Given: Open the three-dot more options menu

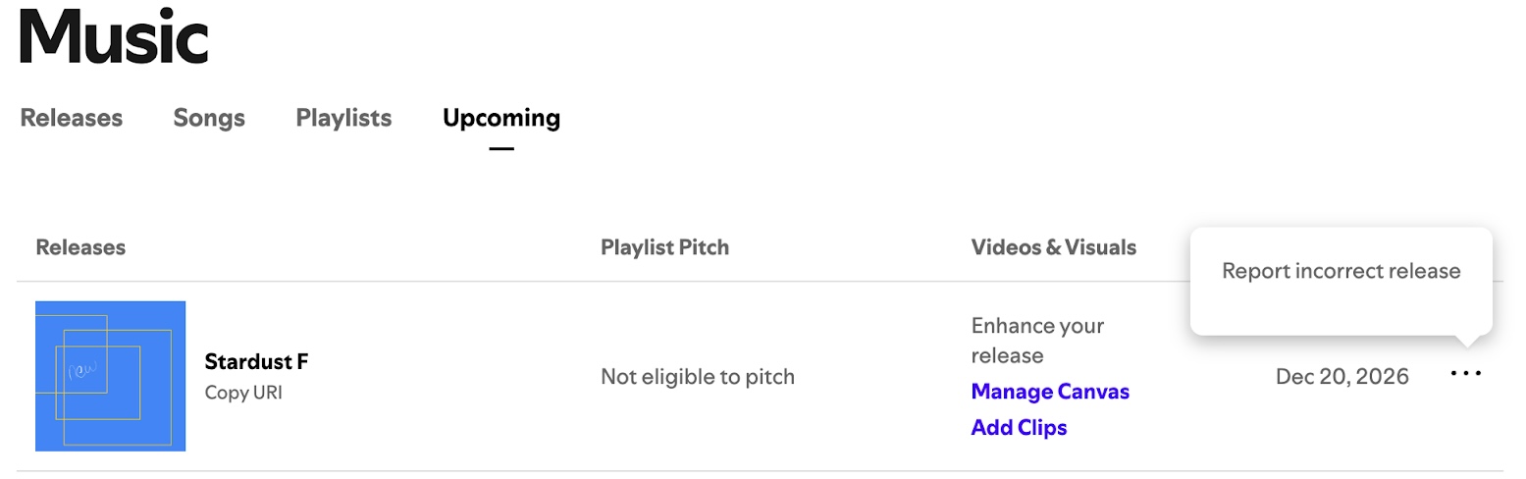Looking at the screenshot, I should pyautogui.click(x=1465, y=374).
